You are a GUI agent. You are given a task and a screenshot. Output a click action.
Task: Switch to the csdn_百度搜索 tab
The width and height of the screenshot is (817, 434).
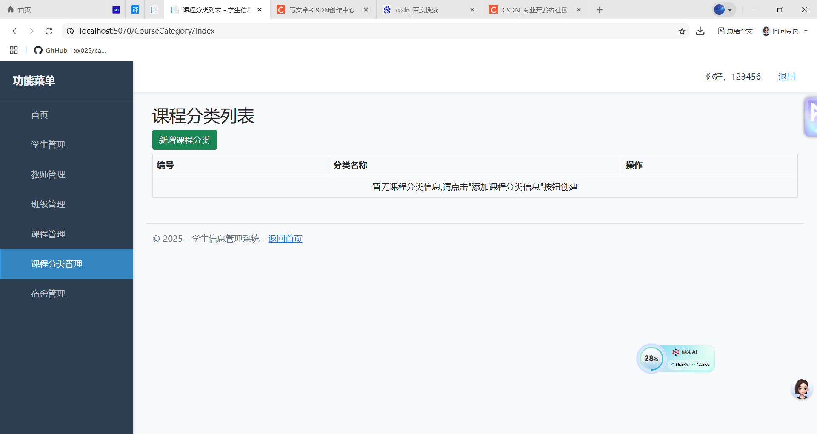coord(417,9)
